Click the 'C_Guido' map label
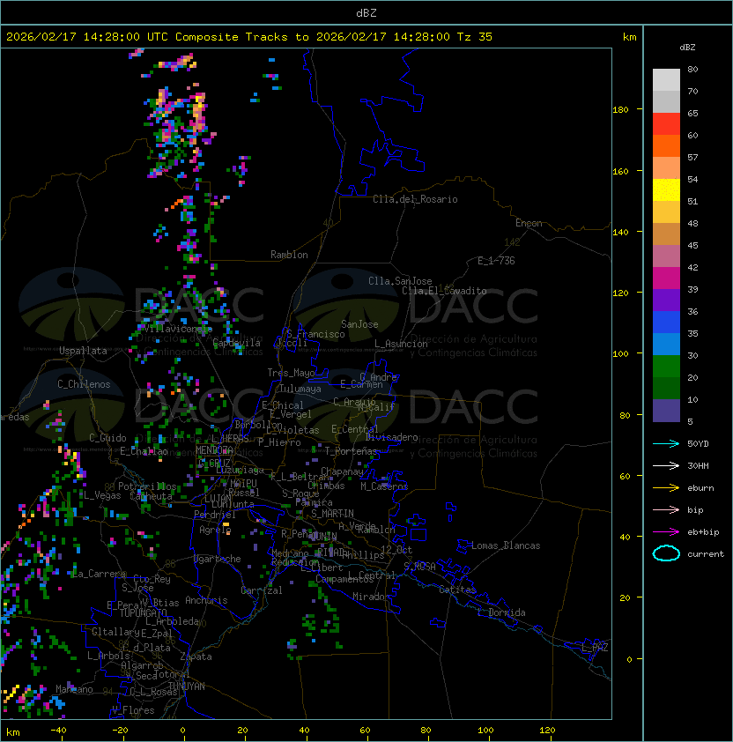 pos(107,438)
